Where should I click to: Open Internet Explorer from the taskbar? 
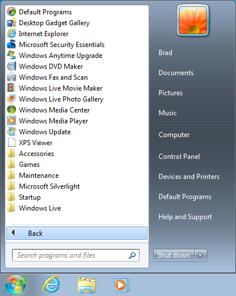pyautogui.click(x=51, y=285)
